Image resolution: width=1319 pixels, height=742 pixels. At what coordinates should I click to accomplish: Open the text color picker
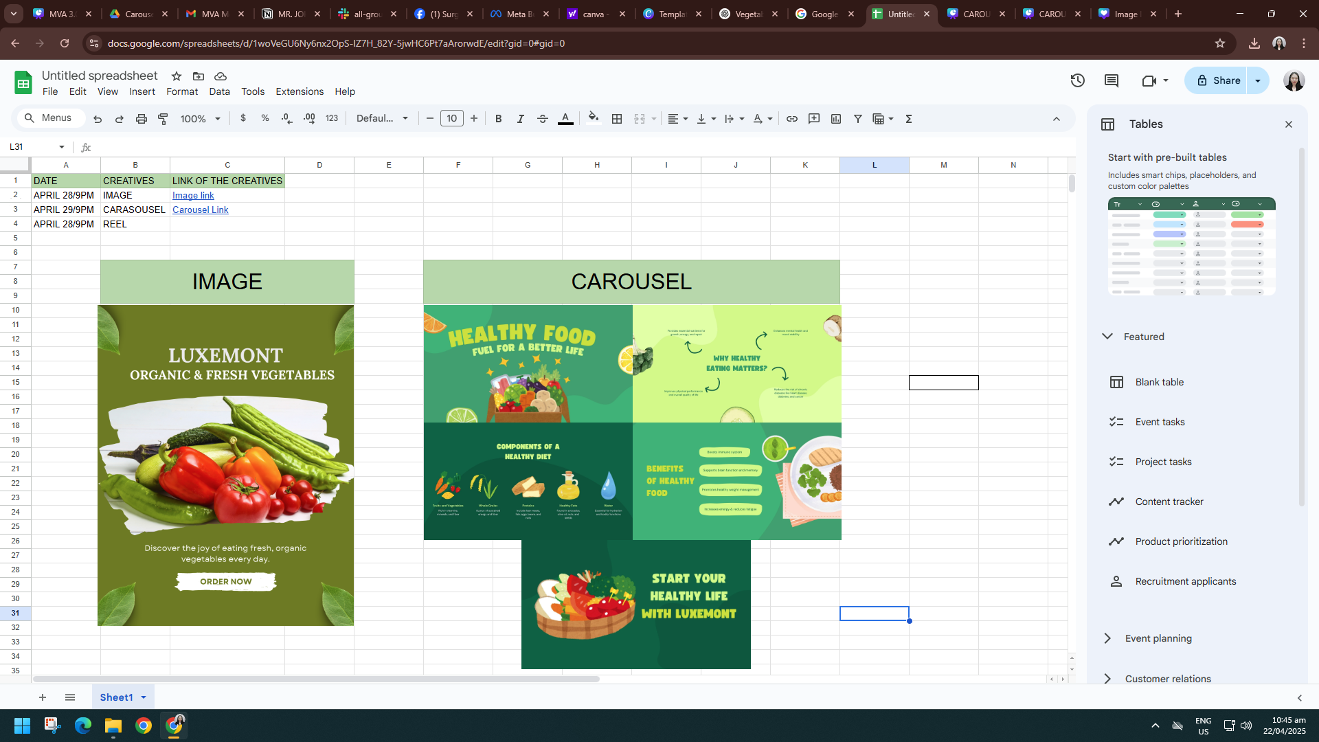565,119
